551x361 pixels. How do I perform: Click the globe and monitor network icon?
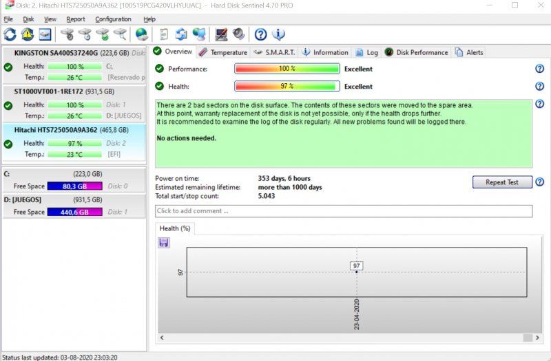pyautogui.click(x=199, y=34)
